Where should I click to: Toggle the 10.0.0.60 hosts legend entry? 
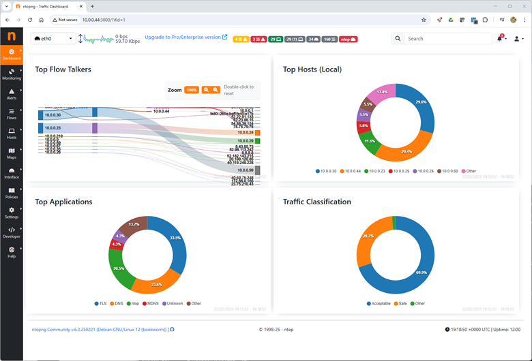tap(447, 171)
